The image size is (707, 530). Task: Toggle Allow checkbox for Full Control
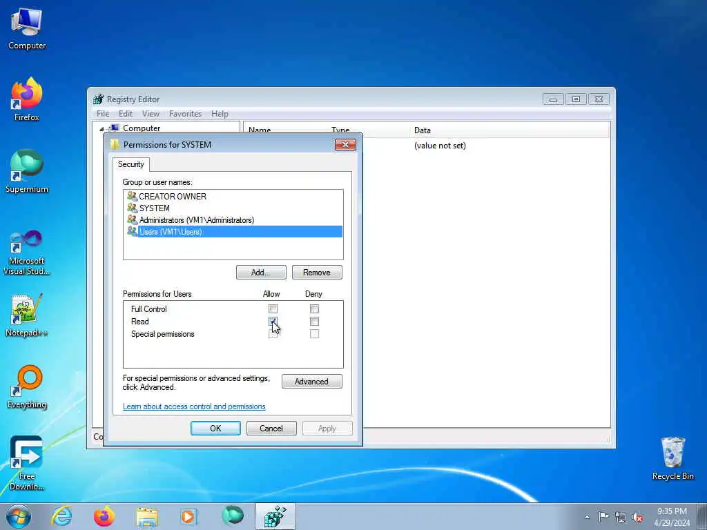pos(273,308)
